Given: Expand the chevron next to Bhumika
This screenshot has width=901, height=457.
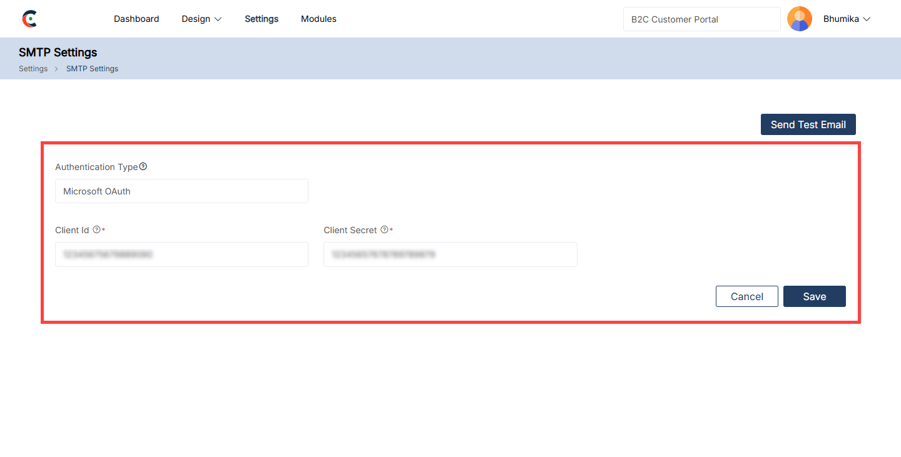Looking at the screenshot, I should [867, 19].
